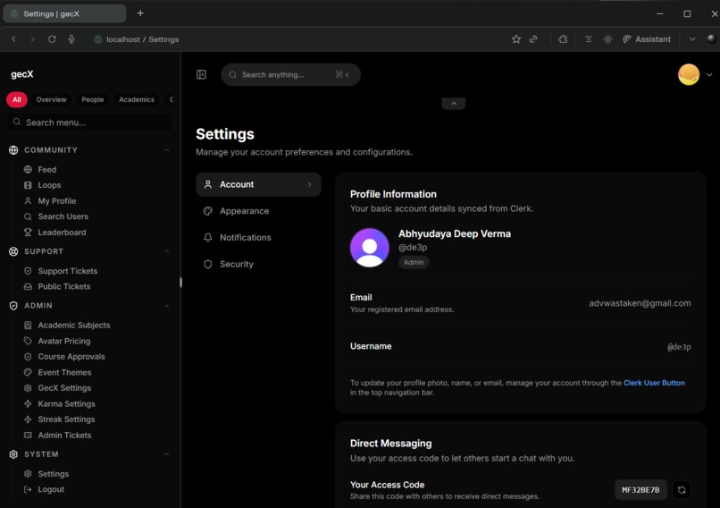Bookmark page with star icon
This screenshot has width=720, height=508.
pos(516,39)
